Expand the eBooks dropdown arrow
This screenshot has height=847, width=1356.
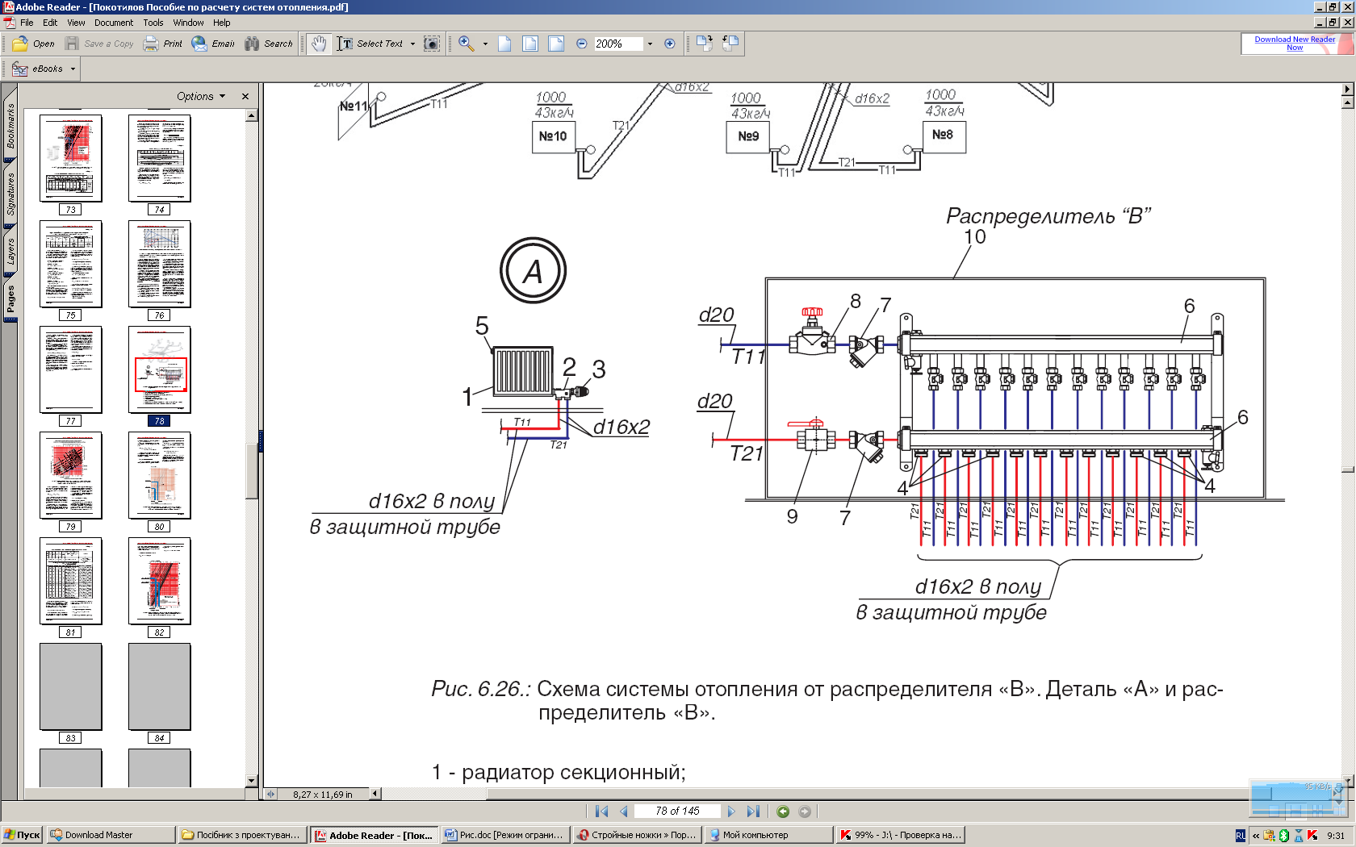[x=73, y=69]
